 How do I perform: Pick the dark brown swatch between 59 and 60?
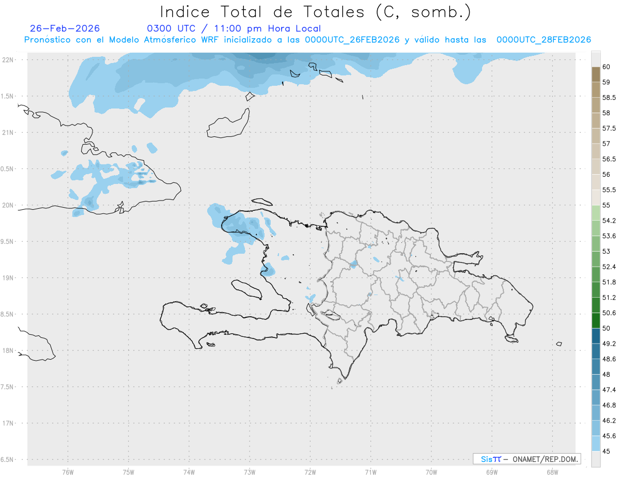[596, 74]
